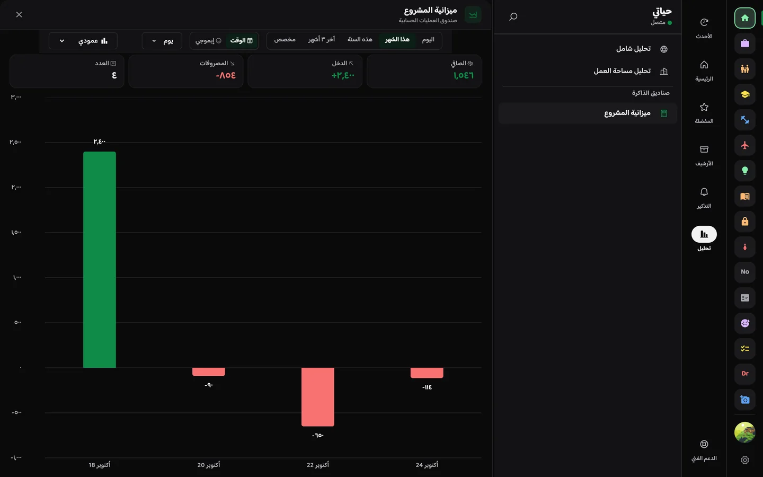Open المفضلة favorites section

click(704, 113)
